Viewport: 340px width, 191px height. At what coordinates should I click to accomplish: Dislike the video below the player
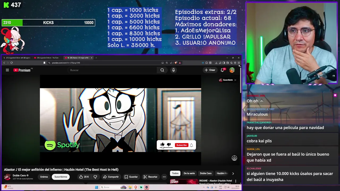pos(95,177)
